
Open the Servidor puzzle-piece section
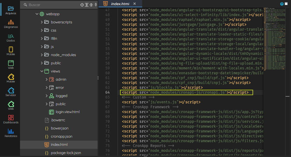click(11, 92)
